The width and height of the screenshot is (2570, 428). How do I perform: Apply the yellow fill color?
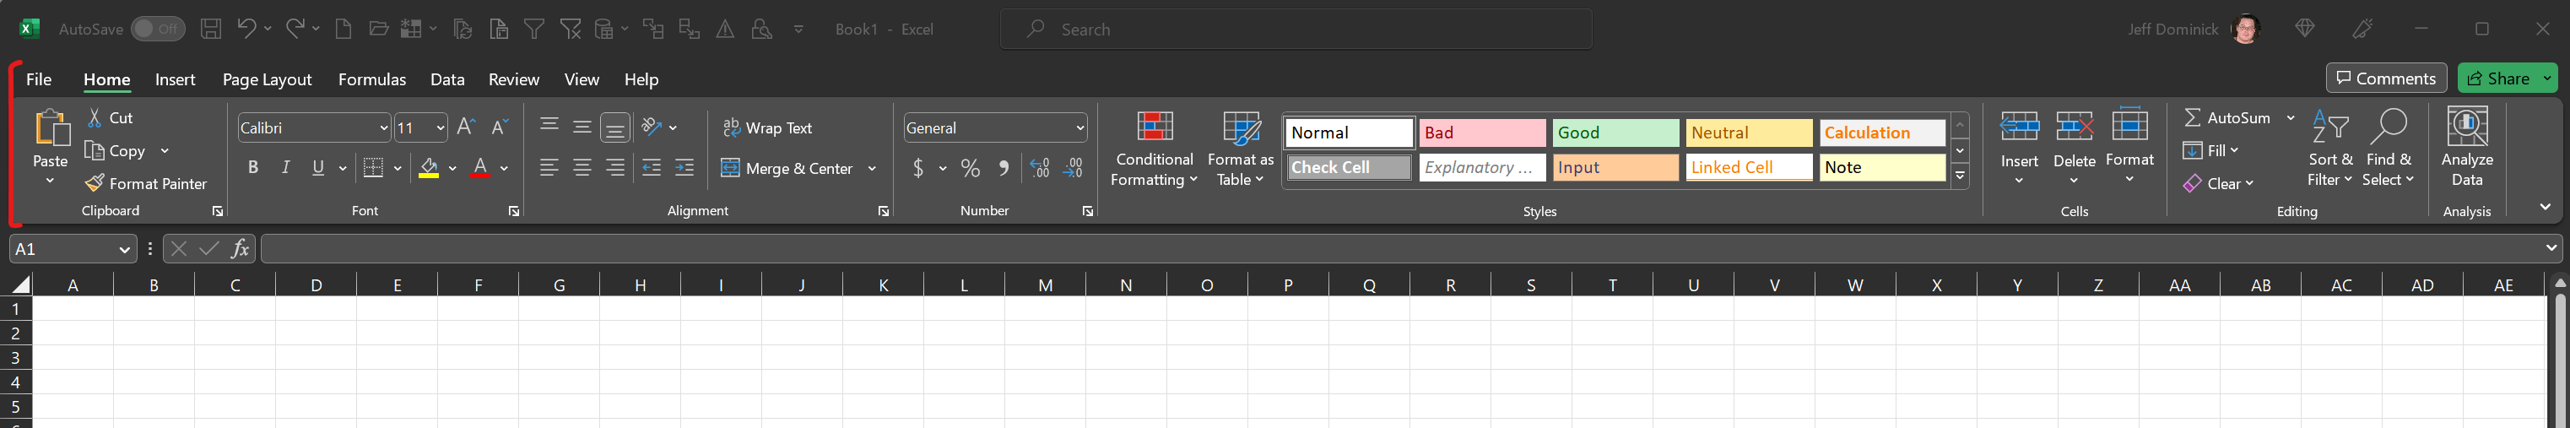click(429, 168)
